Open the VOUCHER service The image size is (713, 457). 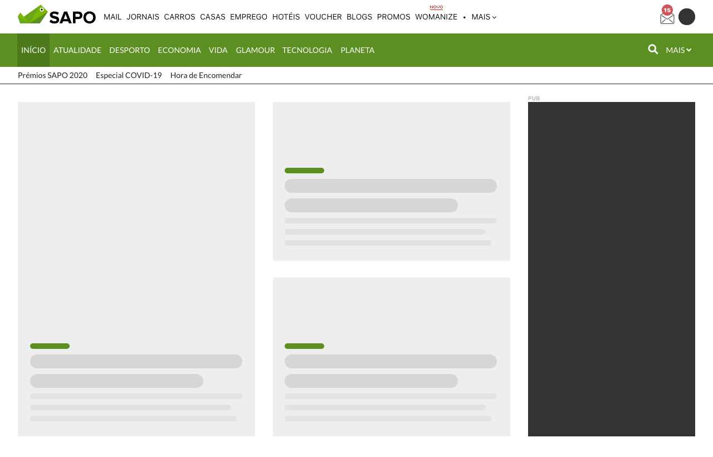click(323, 17)
